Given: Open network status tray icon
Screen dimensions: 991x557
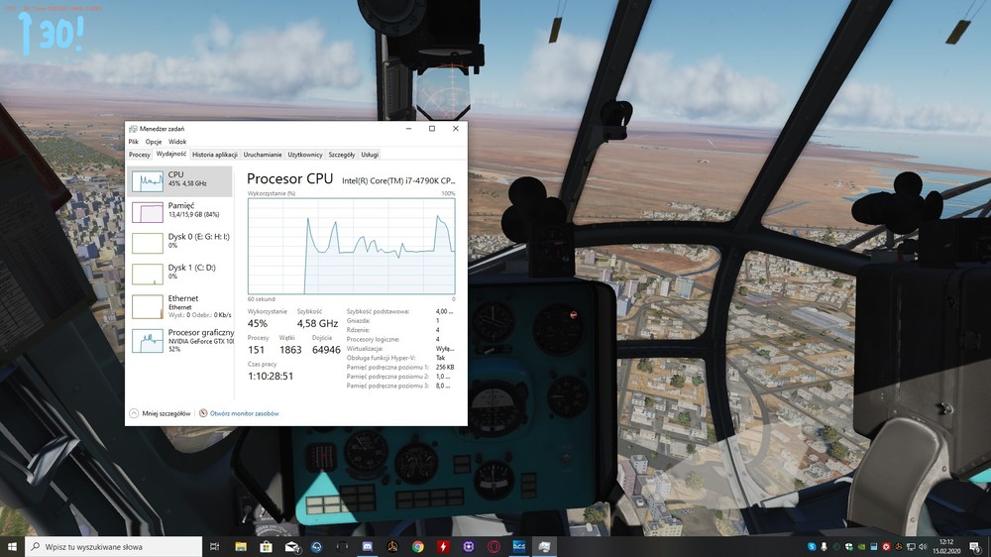Looking at the screenshot, I should click(x=911, y=546).
